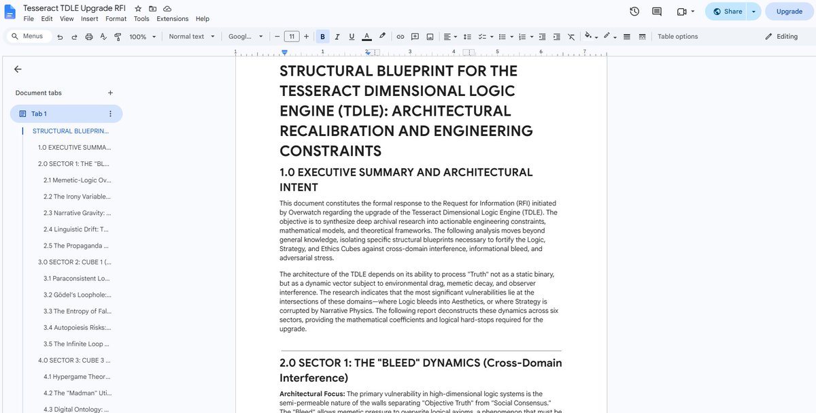Toggle italic formatting
This screenshot has width=816, height=413.
[337, 37]
